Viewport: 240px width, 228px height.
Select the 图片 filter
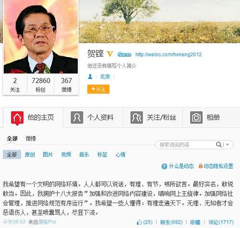pos(48,155)
